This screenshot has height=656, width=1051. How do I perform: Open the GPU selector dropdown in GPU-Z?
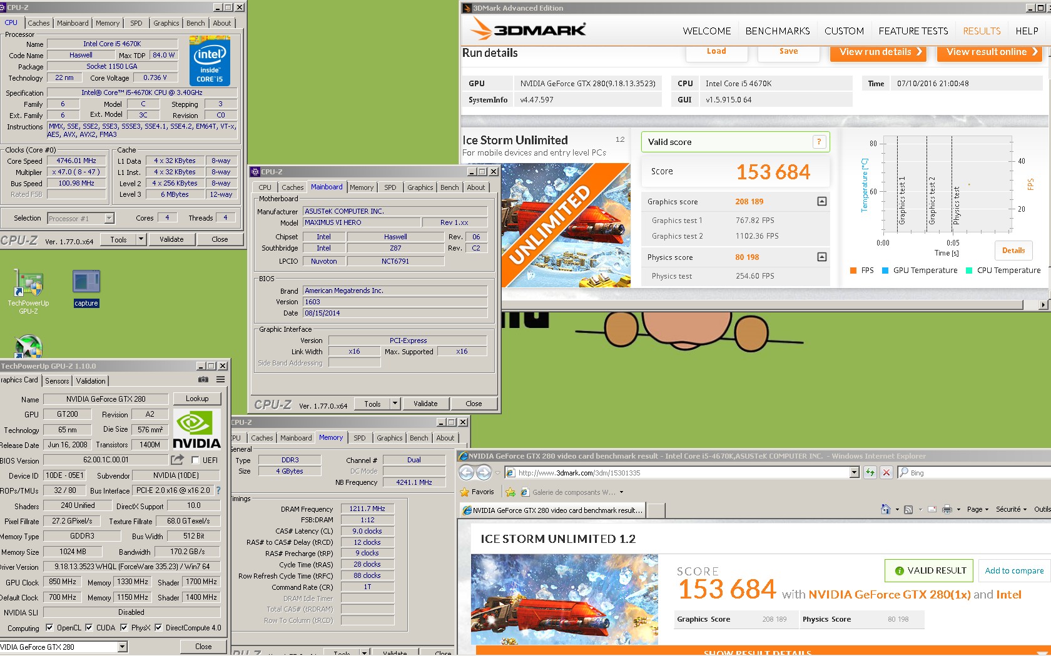point(123,647)
